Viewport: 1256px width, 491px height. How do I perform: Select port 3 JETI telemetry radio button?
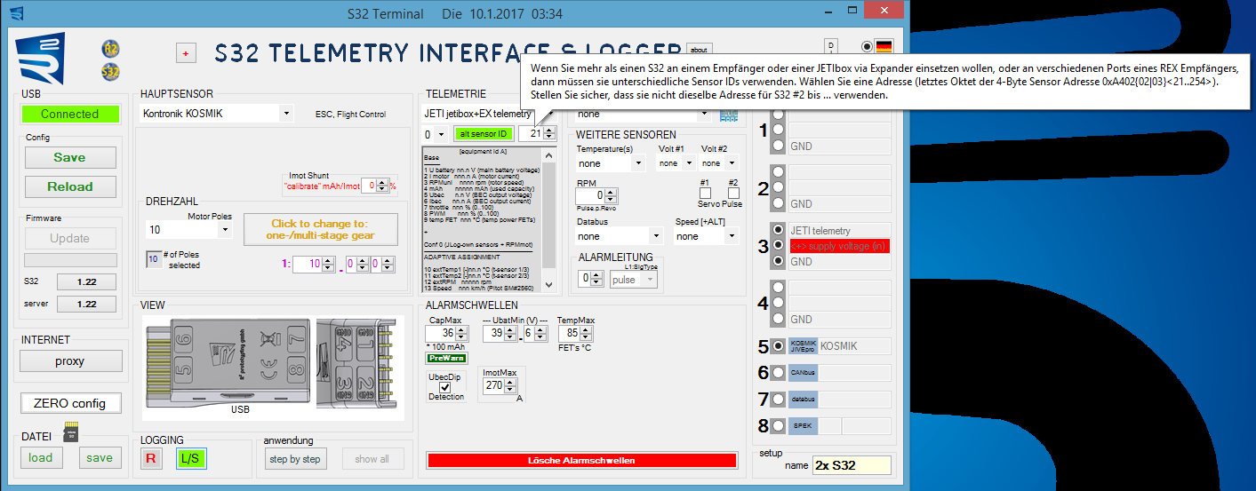click(778, 230)
